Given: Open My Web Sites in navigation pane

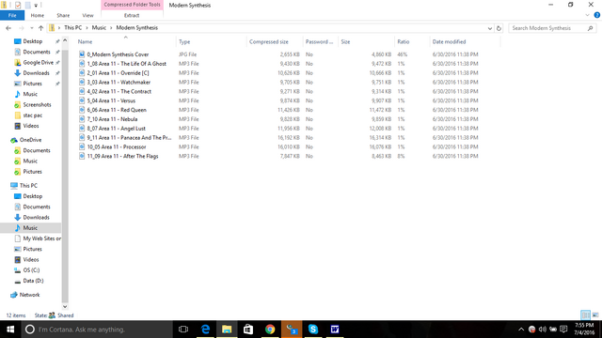Looking at the screenshot, I should point(41,238).
